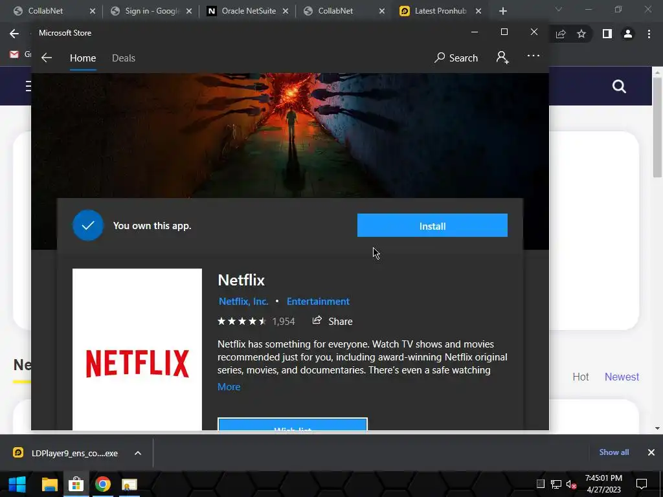663x497 pixels.
Task: Open Search in Microsoft Store
Action: tap(456, 58)
